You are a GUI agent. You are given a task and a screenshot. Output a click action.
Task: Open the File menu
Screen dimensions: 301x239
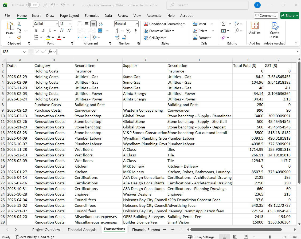click(x=7, y=15)
